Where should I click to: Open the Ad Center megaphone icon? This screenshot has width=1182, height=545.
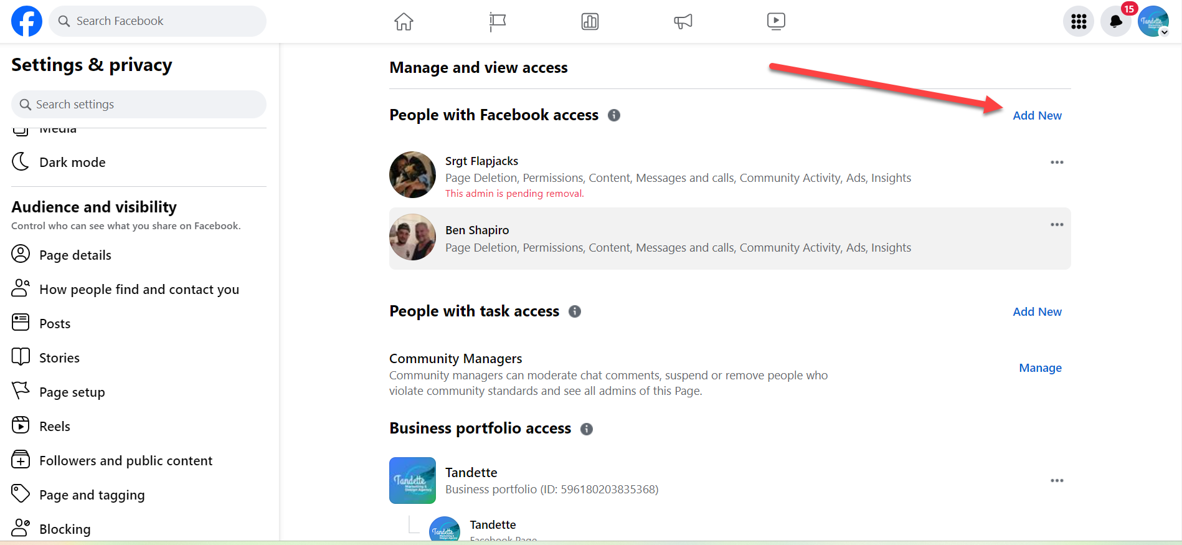(x=683, y=21)
